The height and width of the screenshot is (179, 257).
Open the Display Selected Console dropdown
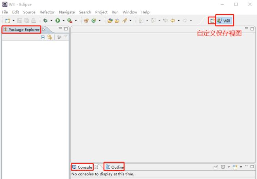coord(229,167)
